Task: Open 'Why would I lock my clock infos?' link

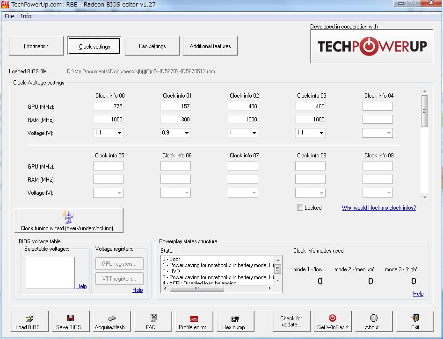Action: (378, 208)
